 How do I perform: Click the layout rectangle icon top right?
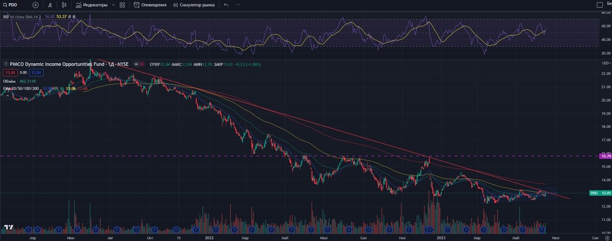point(599,5)
